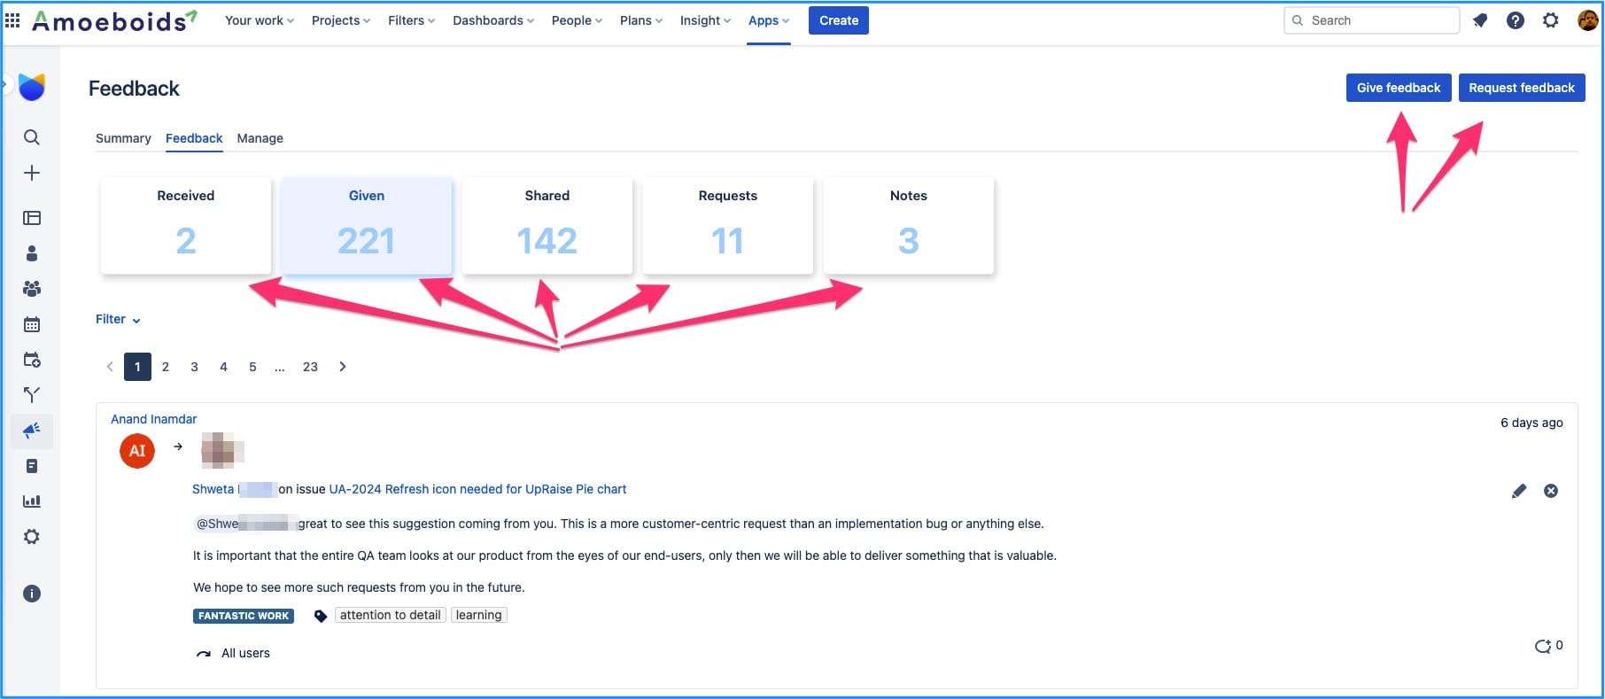Select the Notes card
The width and height of the screenshot is (1605, 699).
click(x=909, y=225)
